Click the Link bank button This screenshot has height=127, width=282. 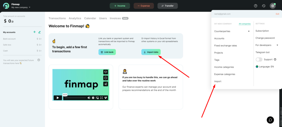(107, 52)
